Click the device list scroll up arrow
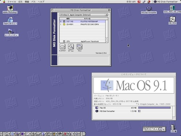Viewport: 181px width, 136px height. (x=107, y=39)
